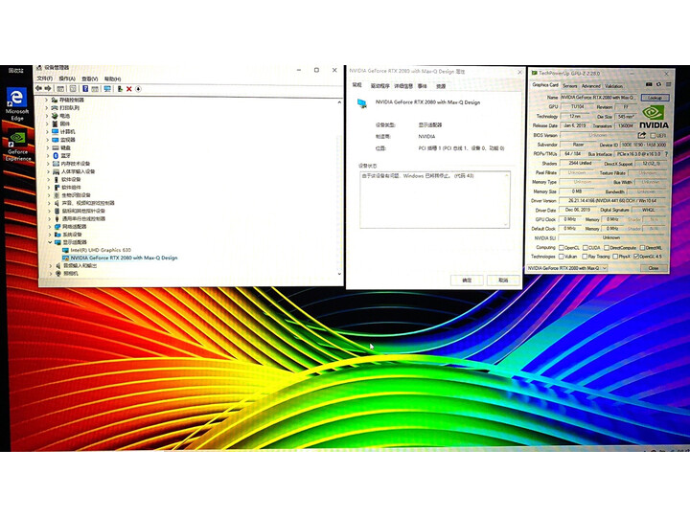Viewport: 690px width, 517px height.
Task: Switch to the Driver (驱动程序) tab in properties
Action: pyautogui.click(x=379, y=86)
